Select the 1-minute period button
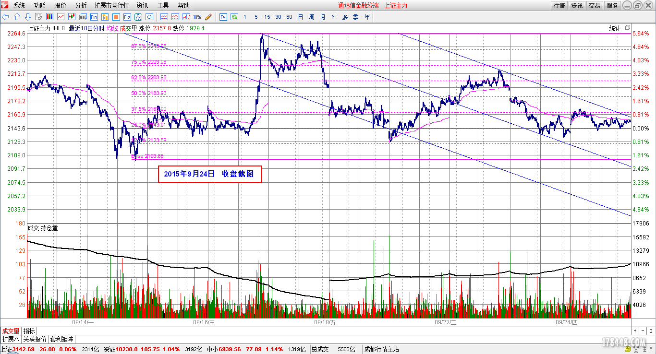Screen dimensions: 656x354 (x=245, y=17)
